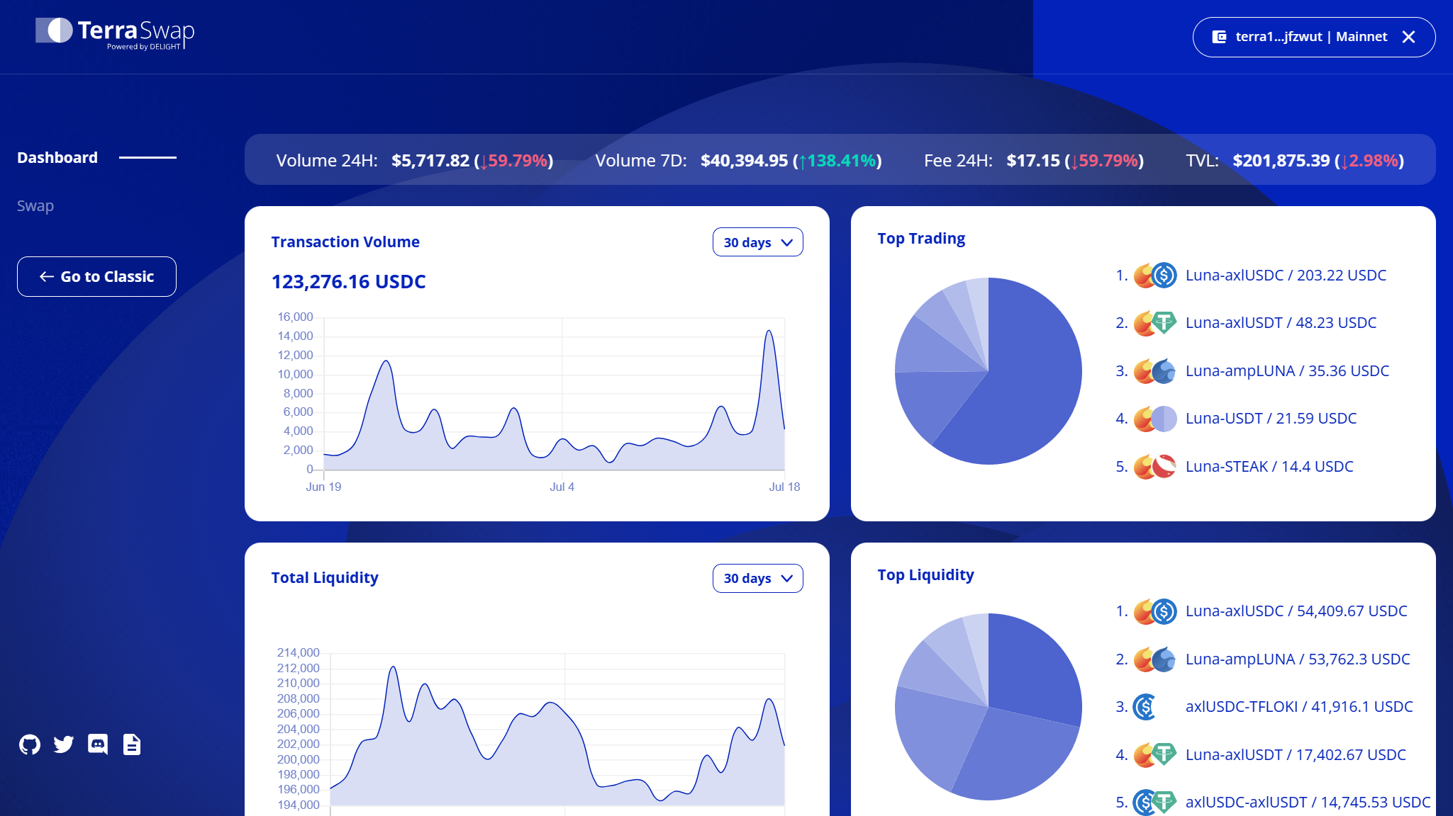Click the Jul 18 peak on volume chart

tap(769, 331)
